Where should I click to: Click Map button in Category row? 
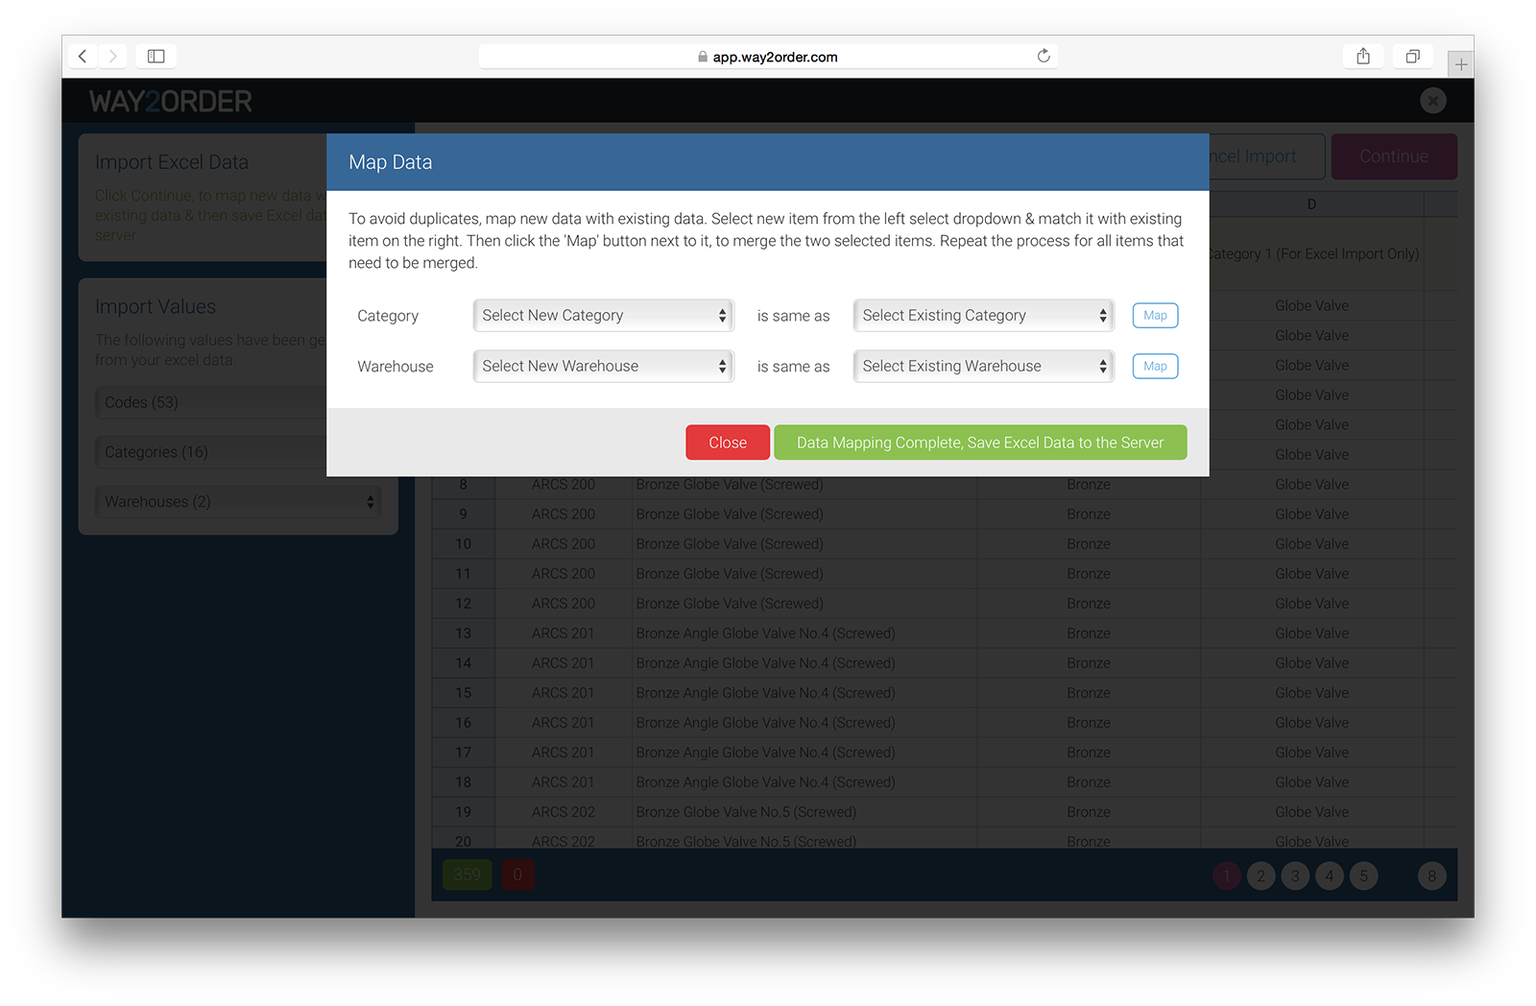1155,315
